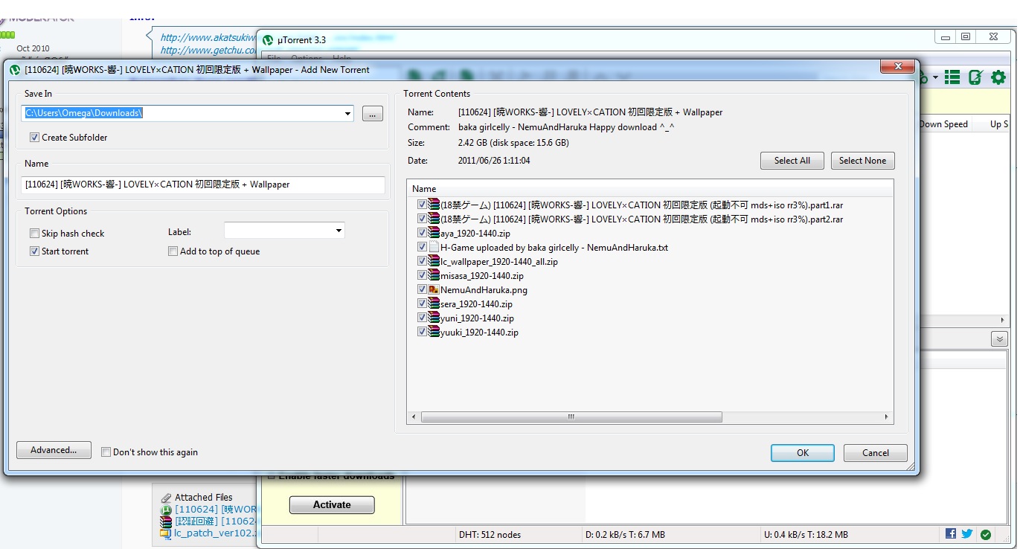The image size is (1020, 549).
Task: Open the Advanced... settings button
Action: pos(54,450)
